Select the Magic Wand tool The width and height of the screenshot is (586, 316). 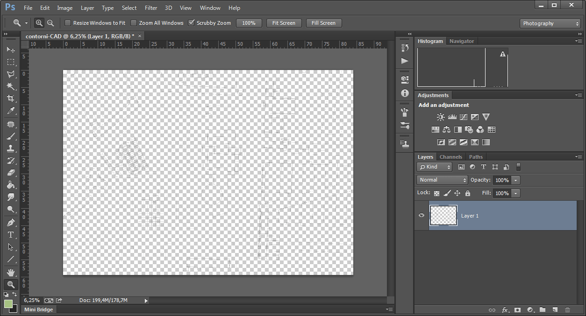[11, 86]
